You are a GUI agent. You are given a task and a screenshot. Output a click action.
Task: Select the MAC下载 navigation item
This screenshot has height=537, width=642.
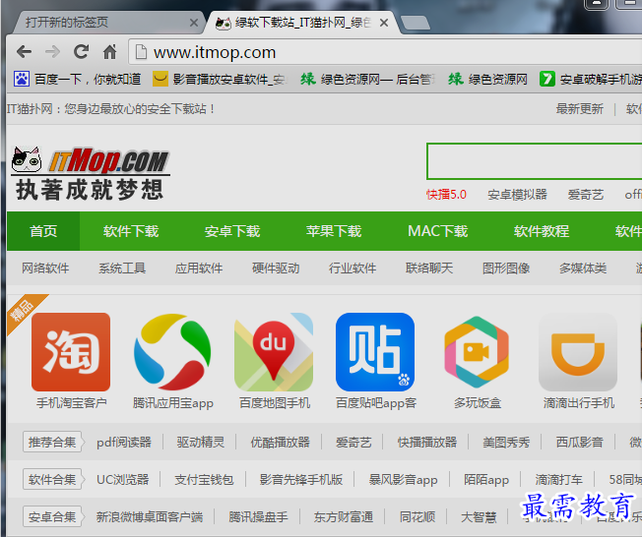(438, 231)
